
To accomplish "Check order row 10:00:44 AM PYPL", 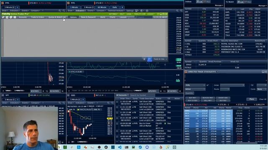I will click(x=117, y=137).
